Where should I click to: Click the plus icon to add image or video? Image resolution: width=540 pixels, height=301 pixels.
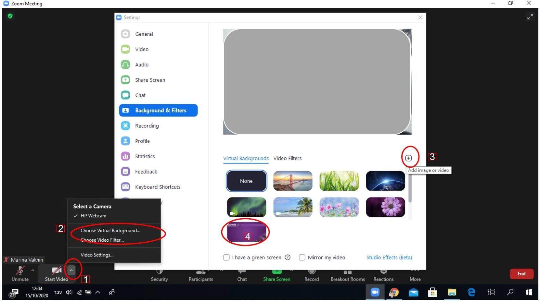click(x=408, y=158)
